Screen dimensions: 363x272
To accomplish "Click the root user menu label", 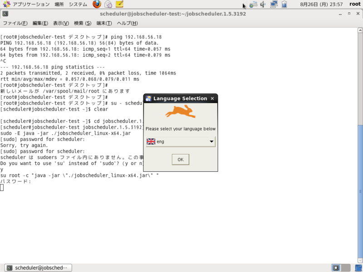I will [x=355, y=4].
